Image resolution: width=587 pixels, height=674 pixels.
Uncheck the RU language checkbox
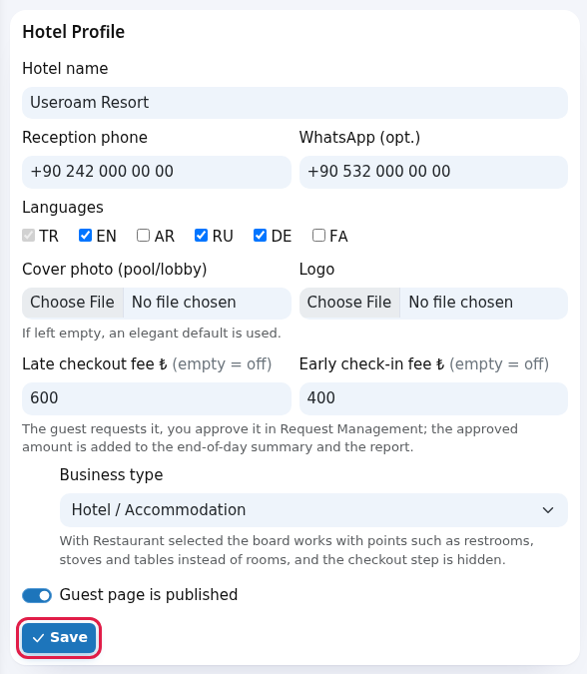(x=201, y=235)
